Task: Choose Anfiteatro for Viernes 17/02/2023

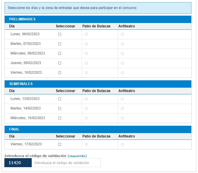Action: pyautogui.click(x=122, y=144)
